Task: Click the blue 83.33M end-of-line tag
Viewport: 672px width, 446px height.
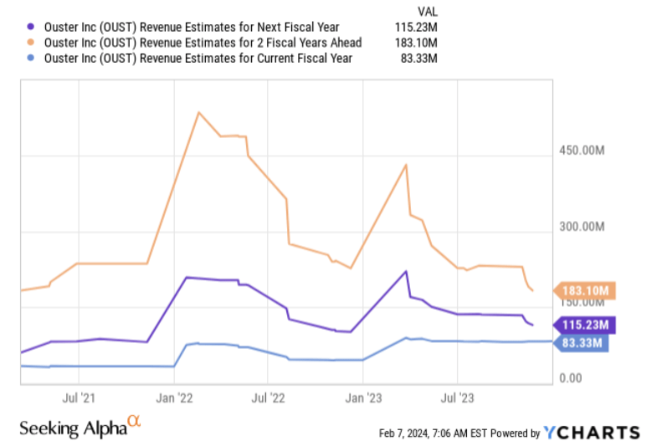Action: pyautogui.click(x=581, y=343)
